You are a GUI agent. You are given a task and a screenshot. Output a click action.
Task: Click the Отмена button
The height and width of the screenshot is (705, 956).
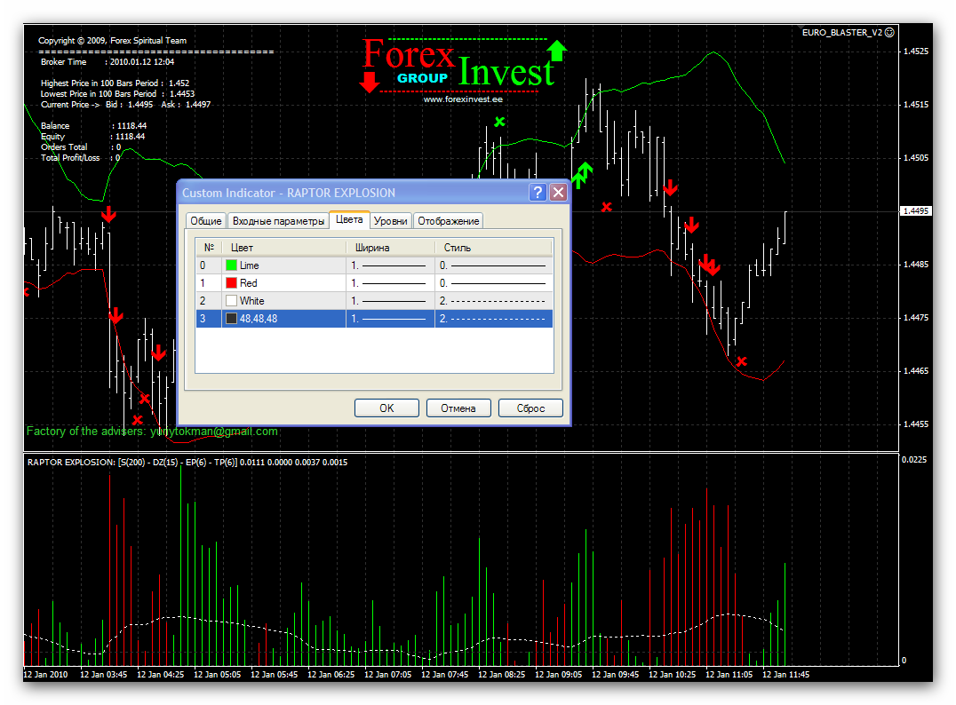tap(458, 408)
